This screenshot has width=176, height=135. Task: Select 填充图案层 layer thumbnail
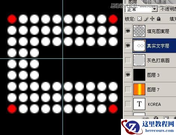coord(139,31)
